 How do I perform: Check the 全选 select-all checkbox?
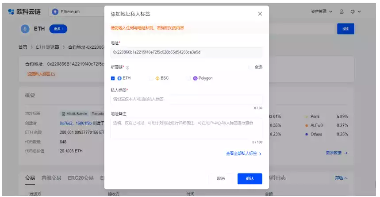pos(250,67)
